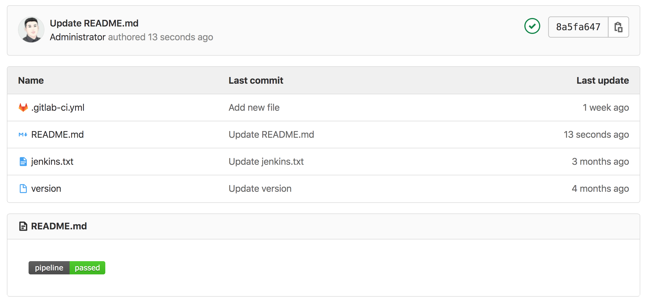Open the .gitlab-ci.yml file
The height and width of the screenshot is (303, 645).
(x=58, y=108)
